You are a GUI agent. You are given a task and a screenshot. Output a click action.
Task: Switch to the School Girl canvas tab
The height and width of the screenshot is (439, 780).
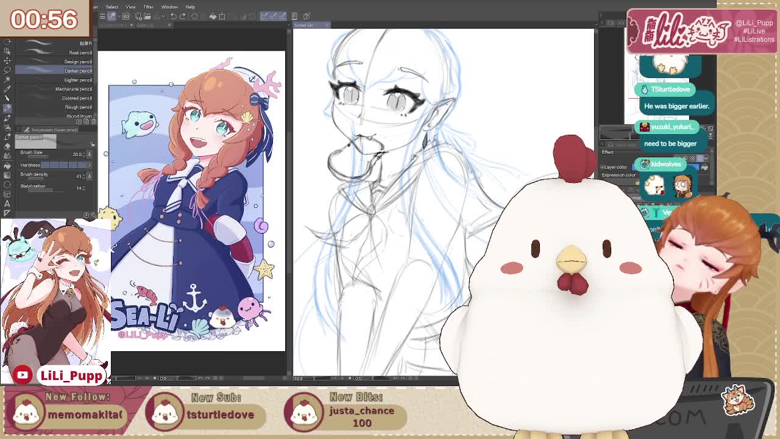[303, 25]
